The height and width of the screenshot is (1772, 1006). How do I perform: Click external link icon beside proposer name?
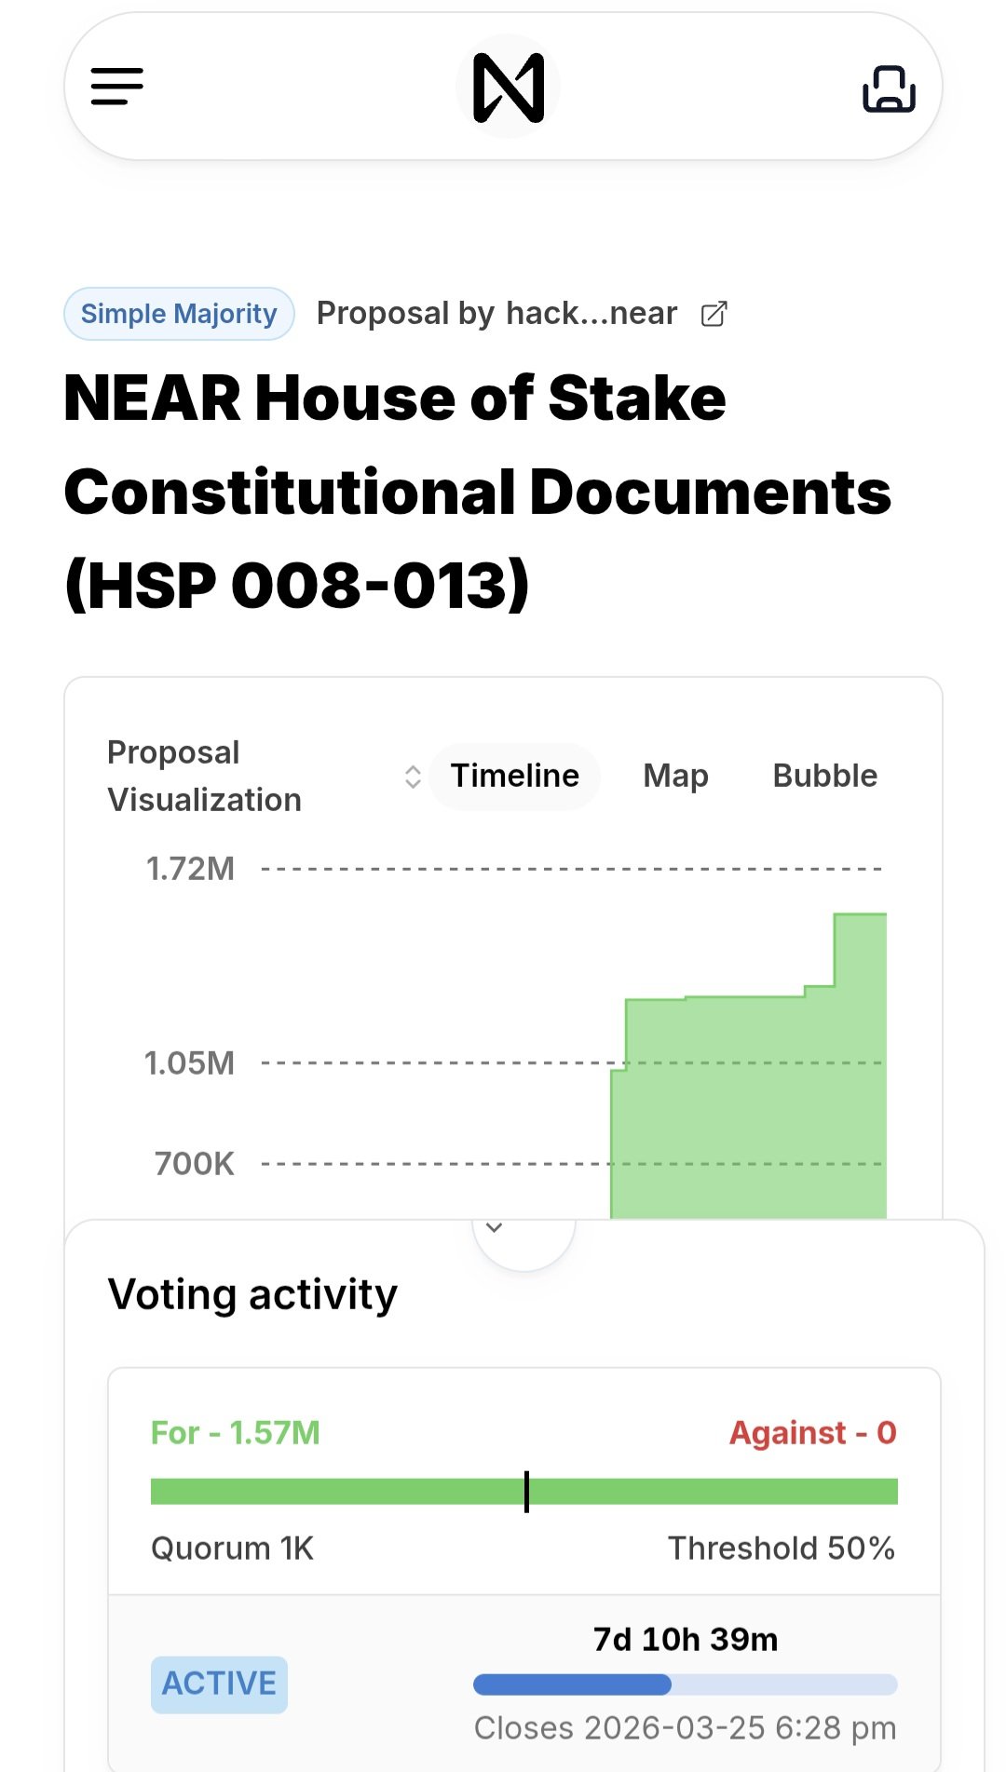click(x=714, y=315)
